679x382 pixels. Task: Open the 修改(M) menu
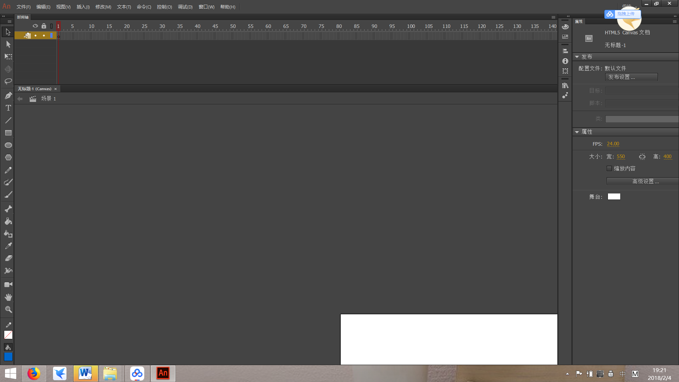103,7
